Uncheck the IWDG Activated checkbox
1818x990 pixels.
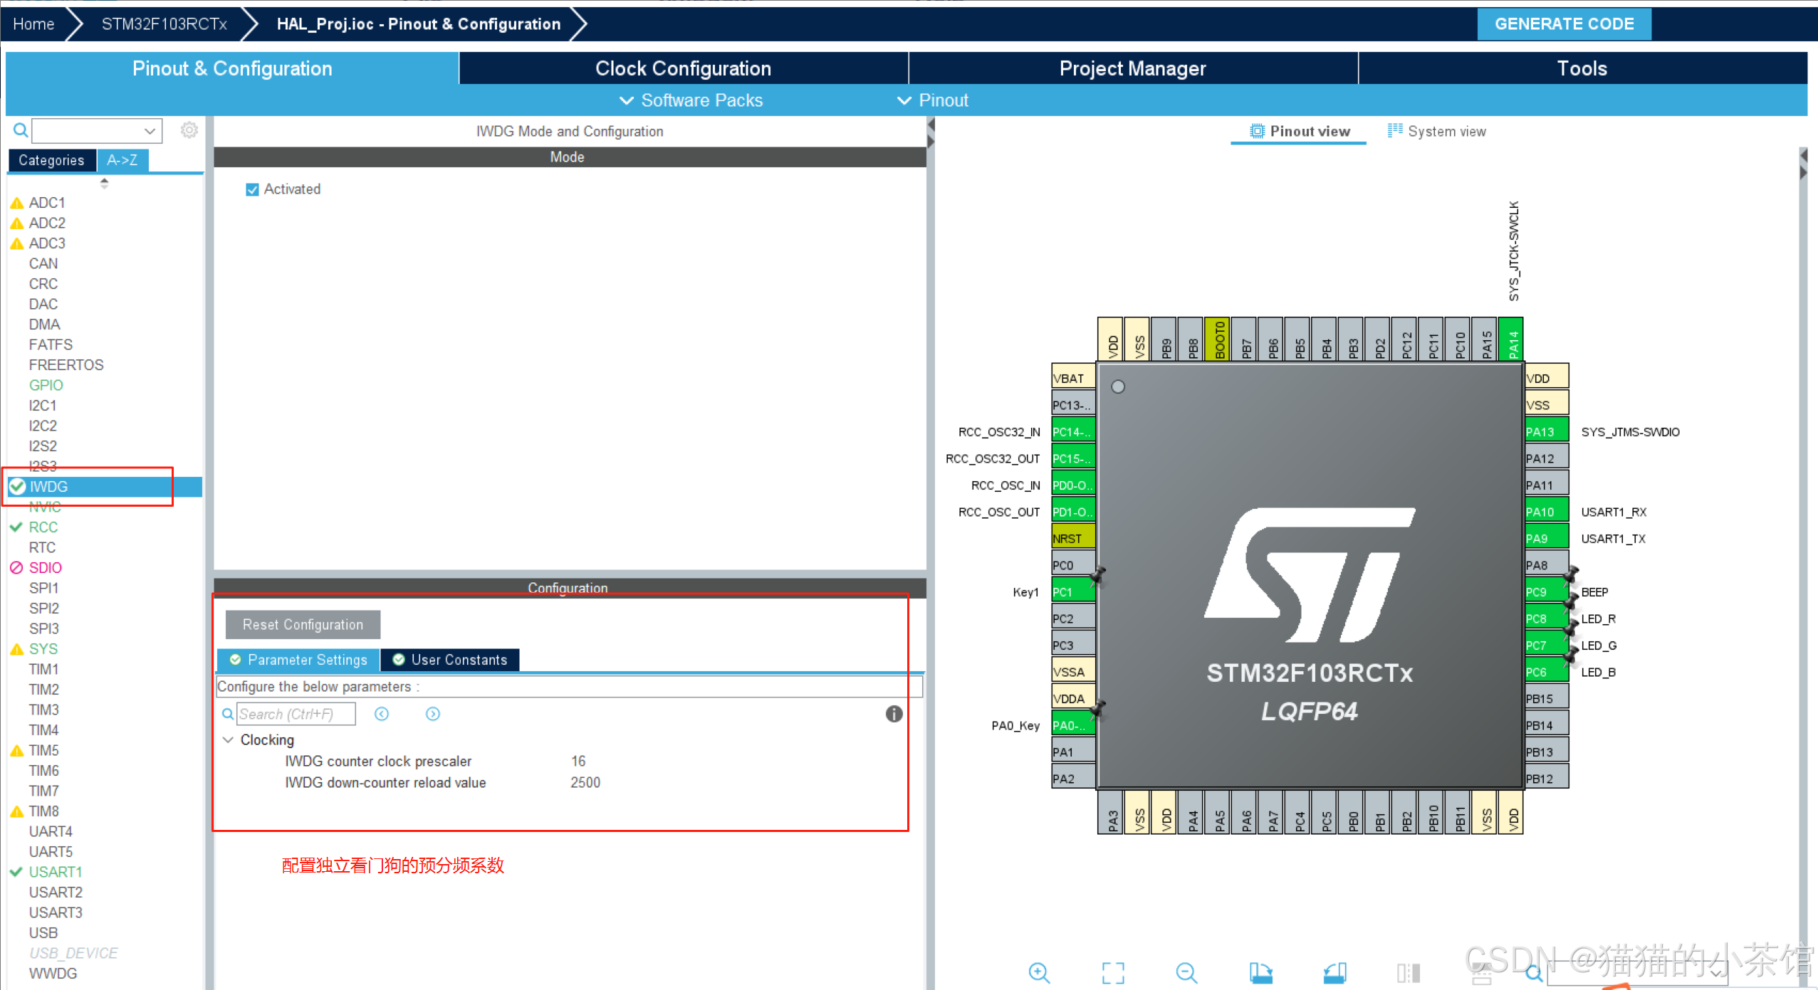tap(252, 189)
